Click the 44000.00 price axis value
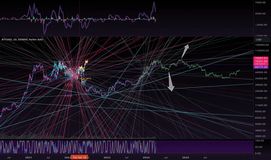271x160 pixels. pyautogui.click(x=262, y=72)
